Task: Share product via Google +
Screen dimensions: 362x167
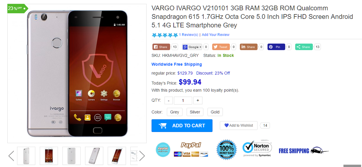Action: (x=192, y=47)
